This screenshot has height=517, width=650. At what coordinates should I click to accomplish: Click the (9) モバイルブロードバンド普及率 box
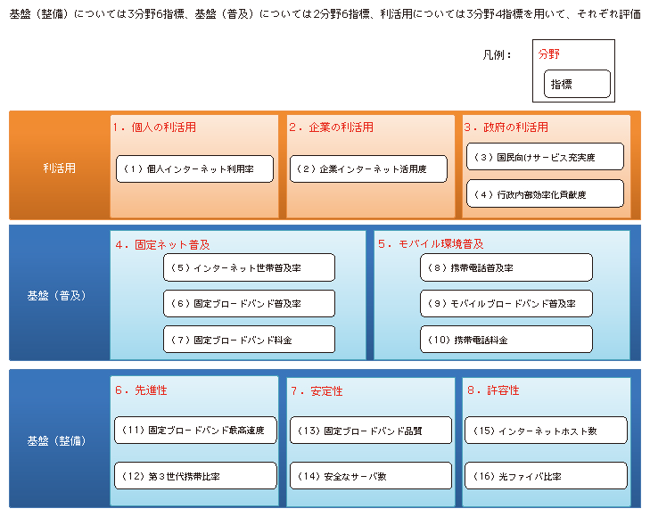[x=506, y=303]
